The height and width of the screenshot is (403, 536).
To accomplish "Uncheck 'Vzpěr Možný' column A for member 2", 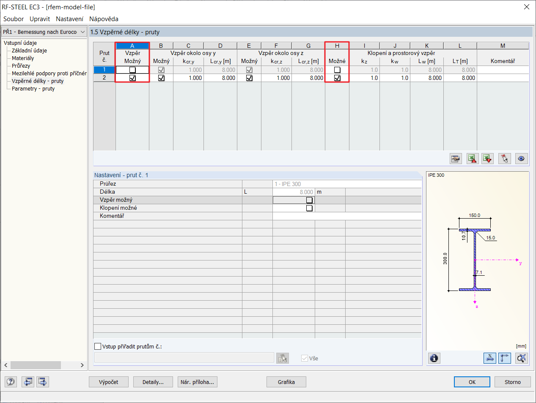I will pos(132,78).
